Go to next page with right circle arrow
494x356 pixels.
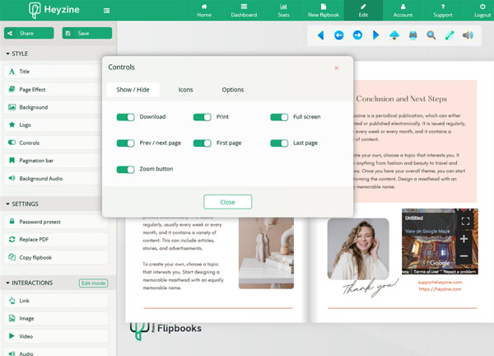click(x=357, y=35)
